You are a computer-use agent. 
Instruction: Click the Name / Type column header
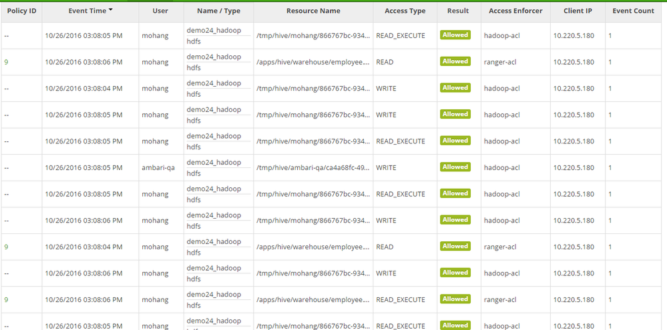click(218, 11)
